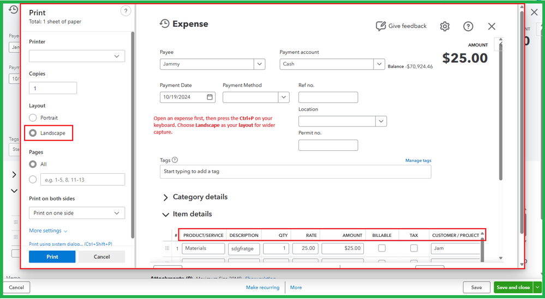Open the Print on one side dropdown

(77, 213)
